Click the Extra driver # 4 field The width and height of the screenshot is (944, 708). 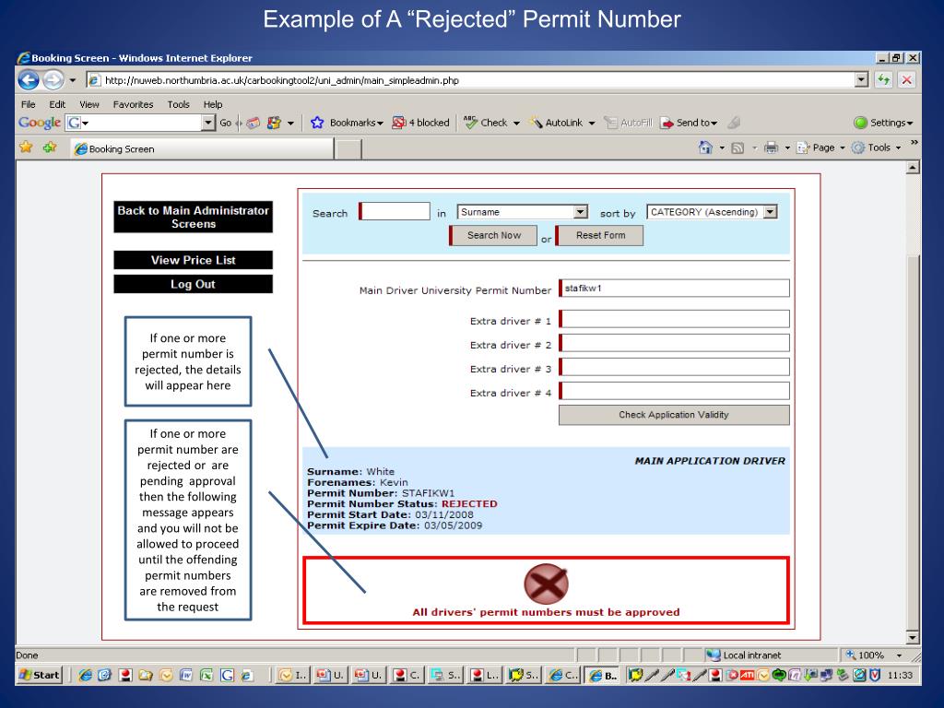click(674, 391)
